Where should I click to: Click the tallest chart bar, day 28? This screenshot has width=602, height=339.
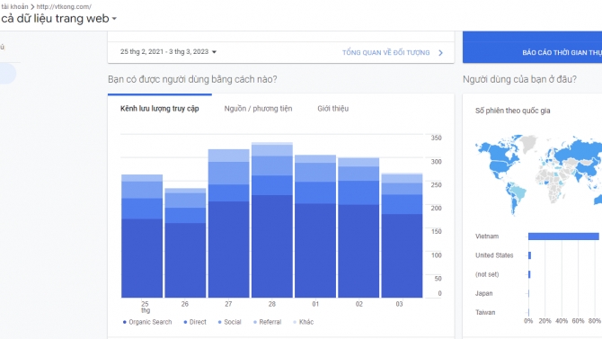(272, 219)
